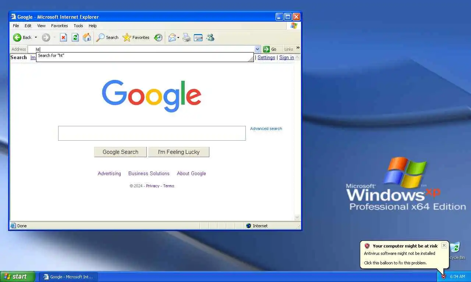Click the page scrollbar up arrow
Image resolution: width=471 pixels, height=282 pixels.
click(297, 57)
